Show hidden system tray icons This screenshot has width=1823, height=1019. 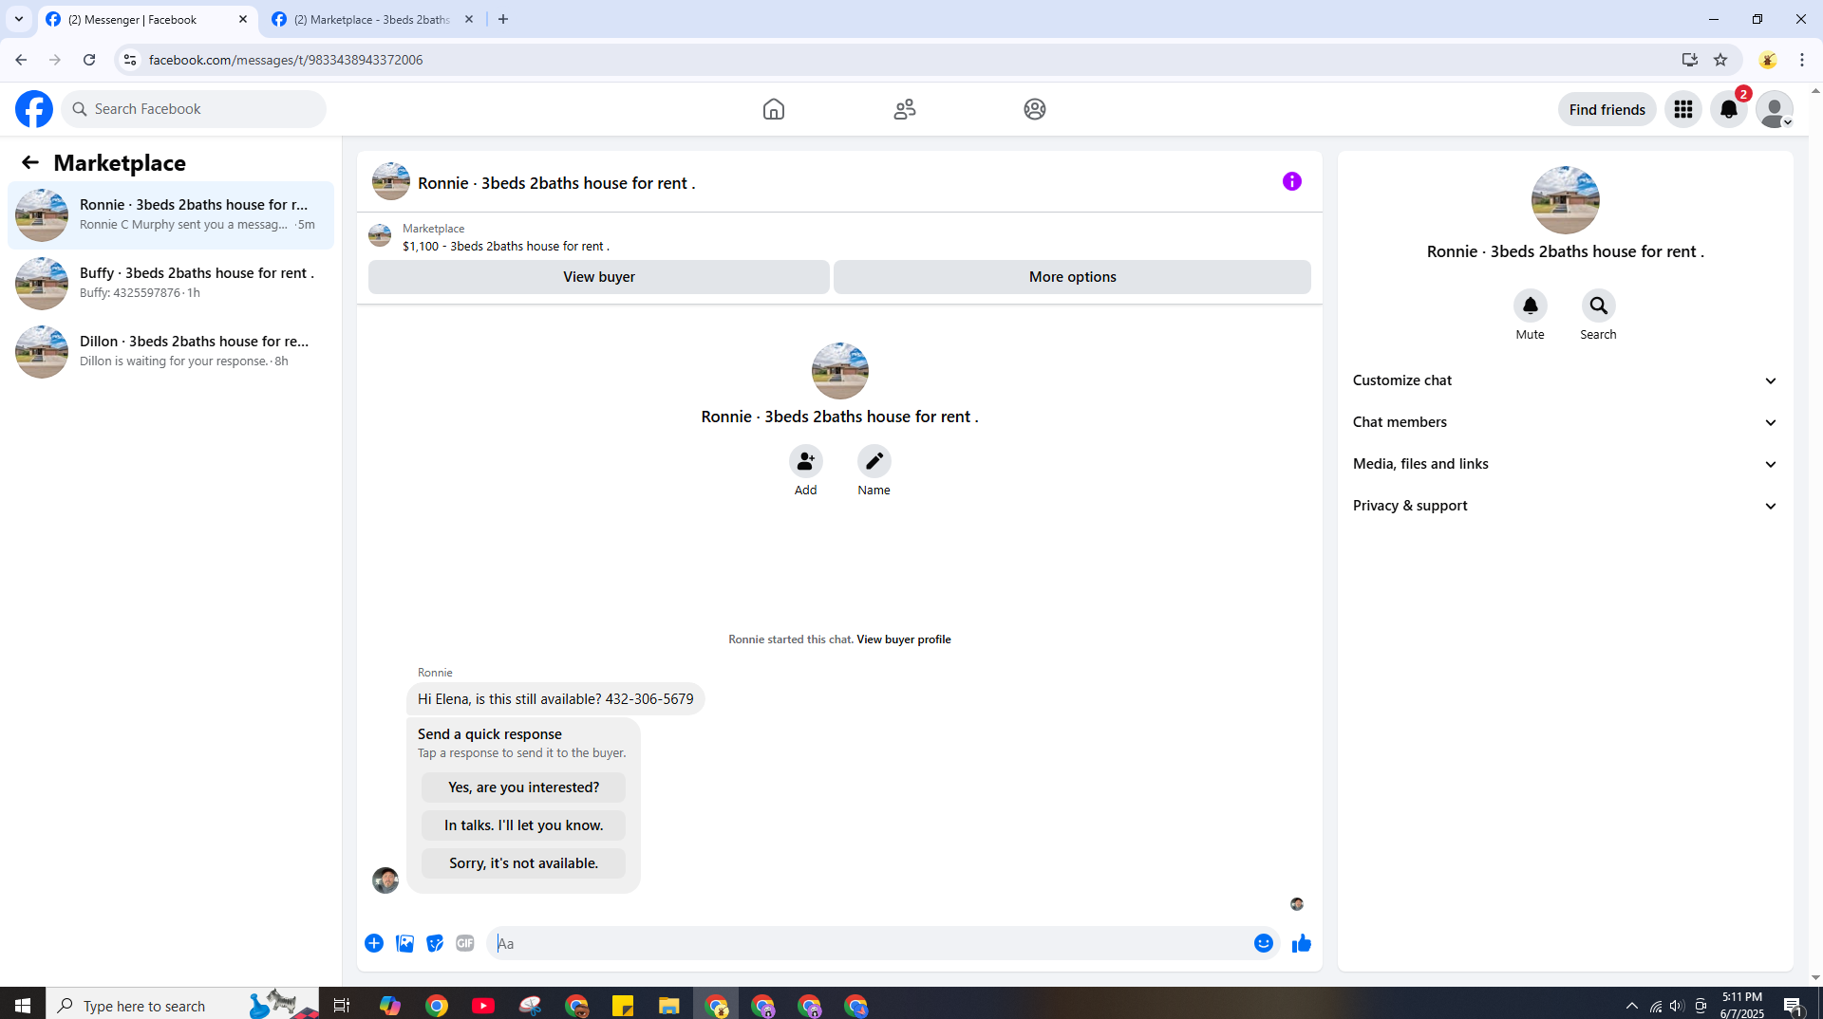coord(1632,1006)
